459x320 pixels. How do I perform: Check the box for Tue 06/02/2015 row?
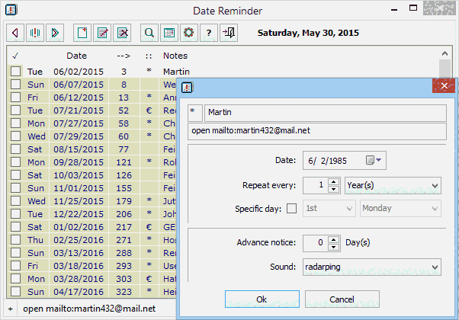pos(15,71)
